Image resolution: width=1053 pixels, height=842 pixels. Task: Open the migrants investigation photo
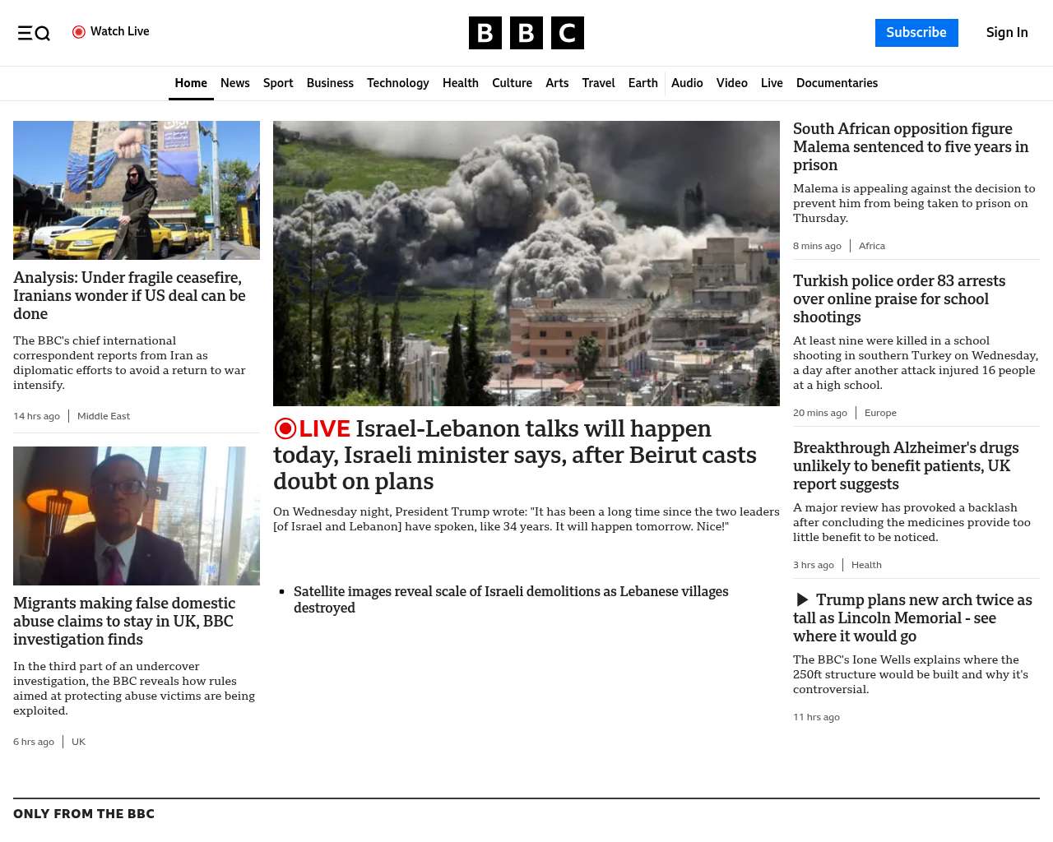[137, 516]
